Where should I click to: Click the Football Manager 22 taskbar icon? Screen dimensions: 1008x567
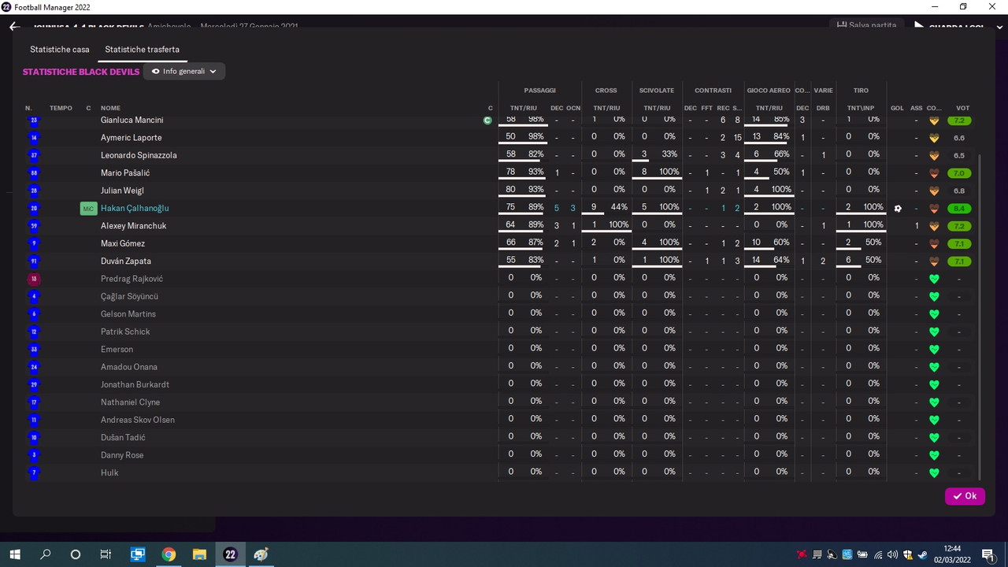(230, 554)
